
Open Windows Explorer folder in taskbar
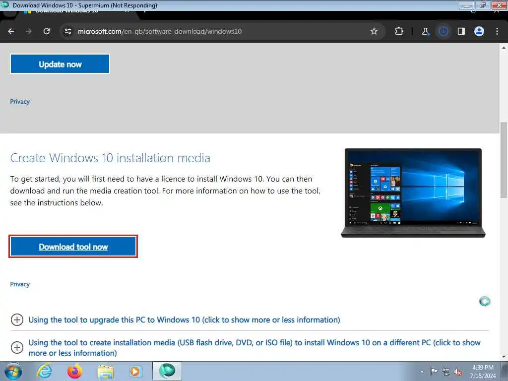[x=106, y=372]
